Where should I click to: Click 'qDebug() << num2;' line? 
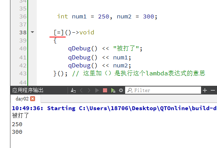[99, 65]
